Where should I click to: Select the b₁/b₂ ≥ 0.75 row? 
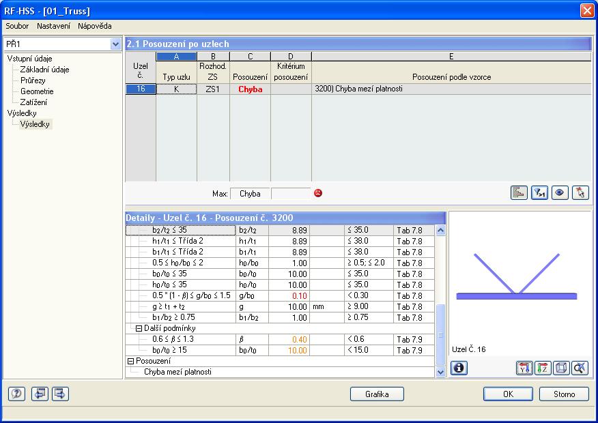280,317
